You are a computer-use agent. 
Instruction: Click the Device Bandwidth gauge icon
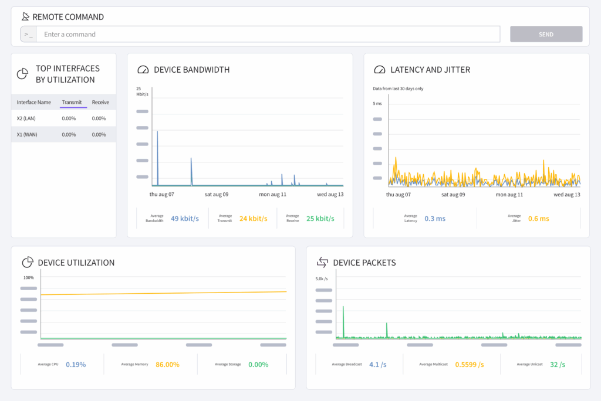(143, 70)
